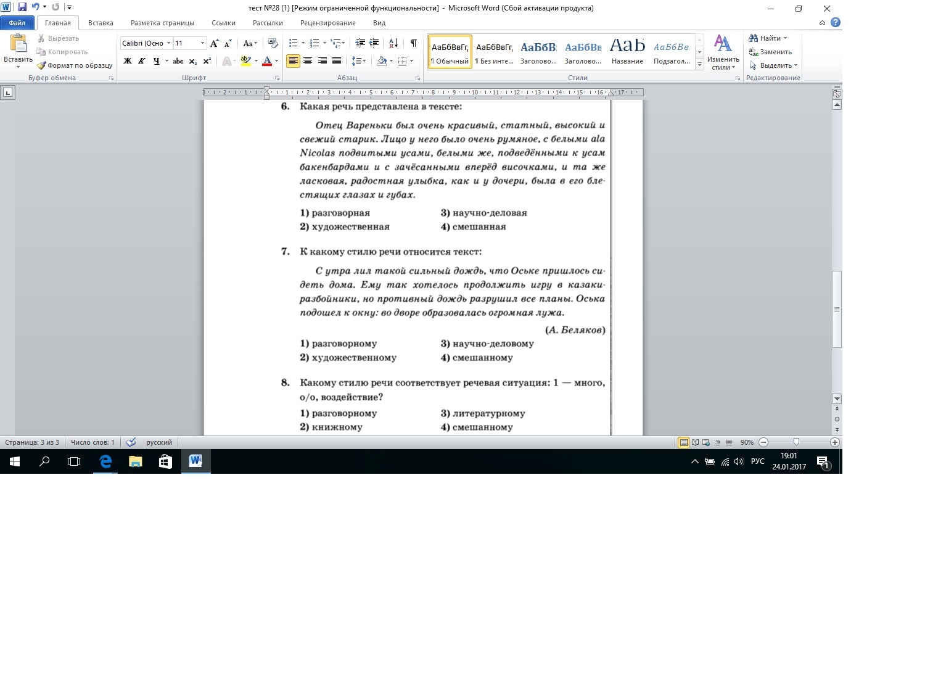This screenshot has height=694, width=925.
Task: Toggle show paragraph marks (¶)
Action: pyautogui.click(x=414, y=43)
